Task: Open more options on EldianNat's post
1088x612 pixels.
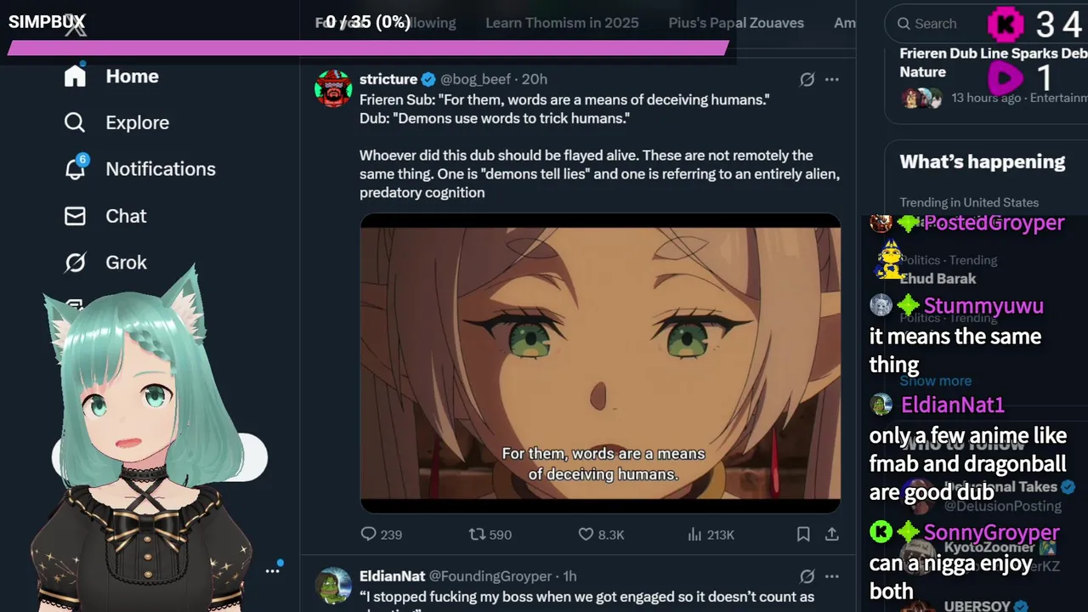Action: [x=832, y=576]
